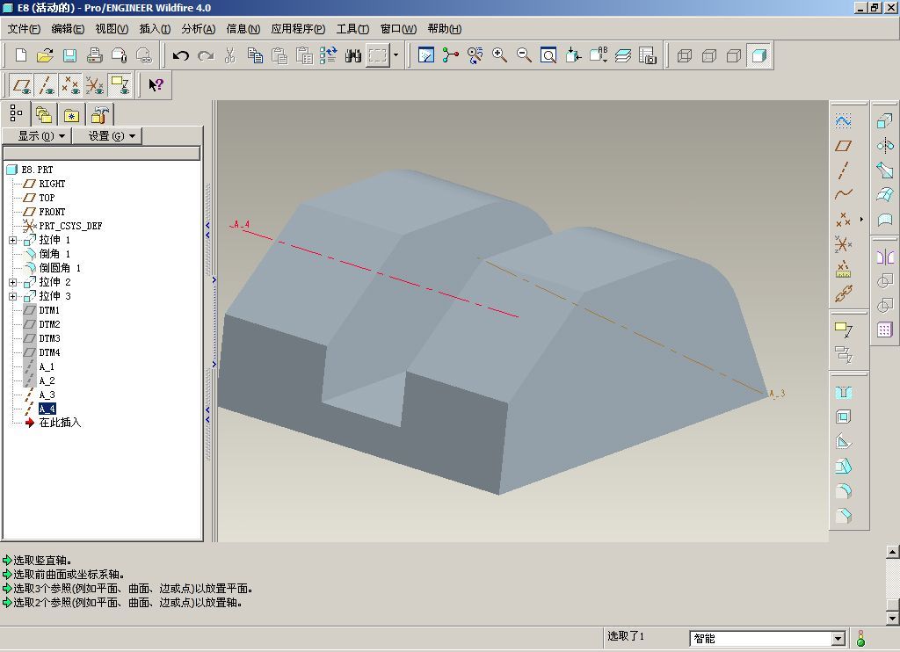Open the binoculars search tool

[353, 55]
